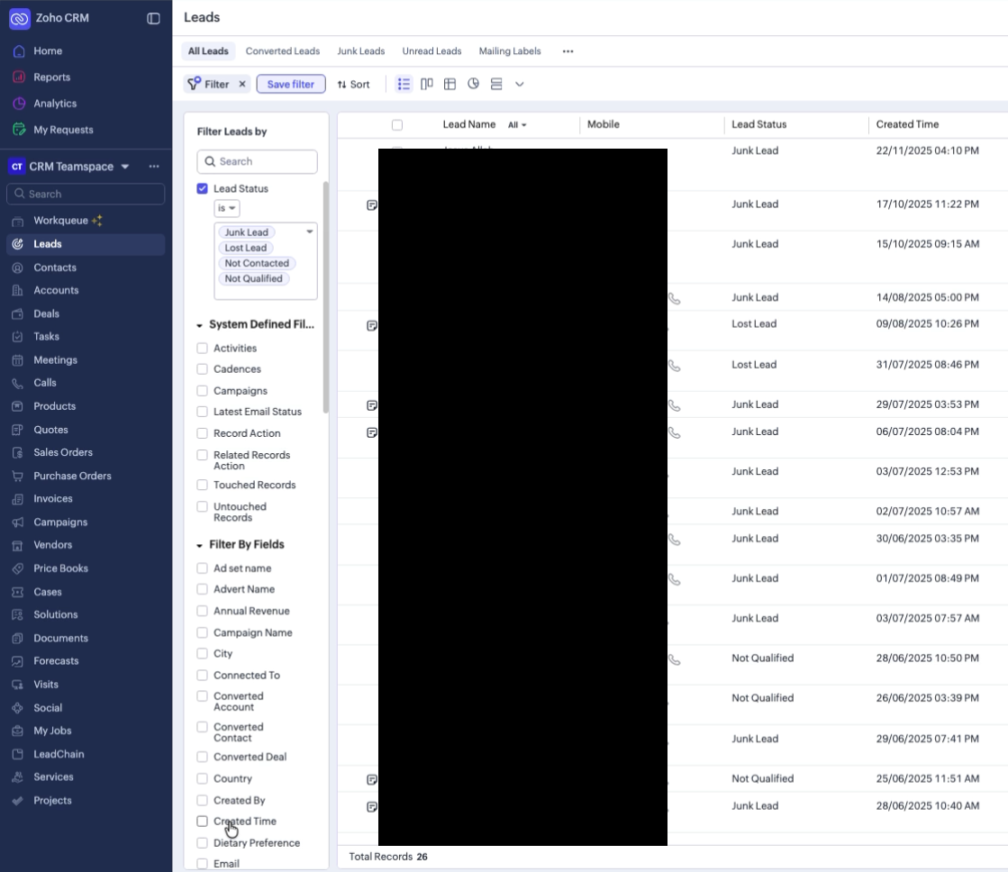Open the Workqueue module
Viewport: 1008px width, 872px height.
[60, 221]
